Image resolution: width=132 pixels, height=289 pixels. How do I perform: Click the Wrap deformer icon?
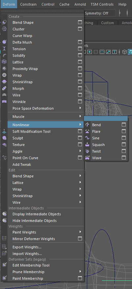pos(4,75)
